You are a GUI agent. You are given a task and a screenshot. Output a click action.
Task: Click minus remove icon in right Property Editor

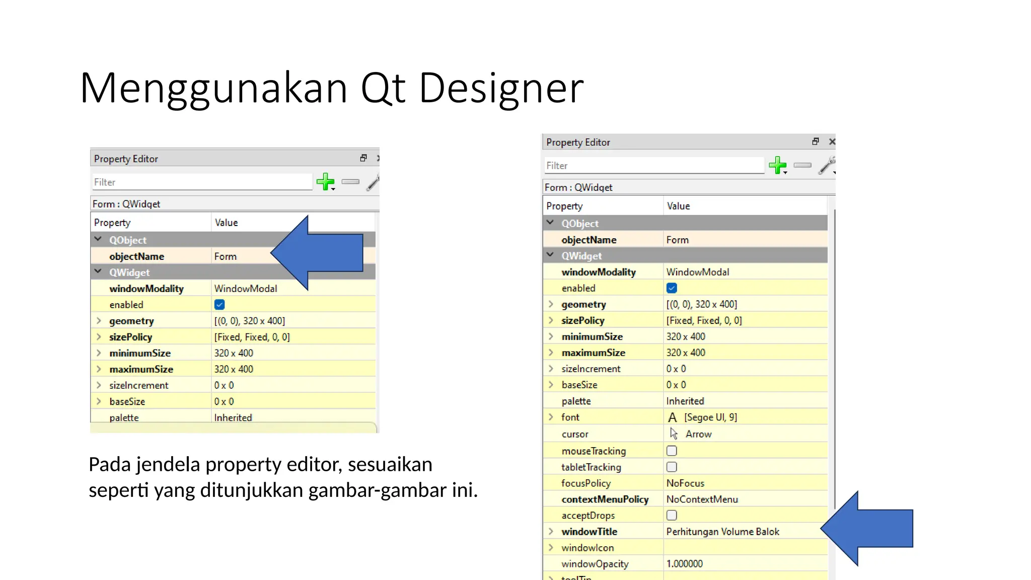pyautogui.click(x=802, y=165)
